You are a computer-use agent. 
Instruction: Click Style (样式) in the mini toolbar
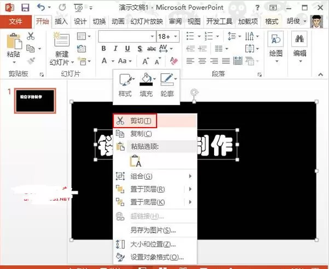click(x=125, y=84)
